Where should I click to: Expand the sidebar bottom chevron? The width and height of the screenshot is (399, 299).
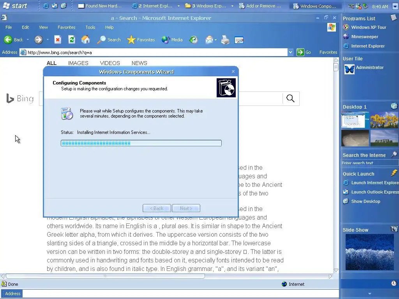[370, 294]
